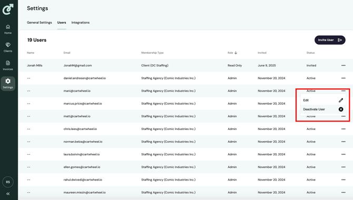Open more options for Jonah Mills
353x200 pixels.
click(x=344, y=65)
